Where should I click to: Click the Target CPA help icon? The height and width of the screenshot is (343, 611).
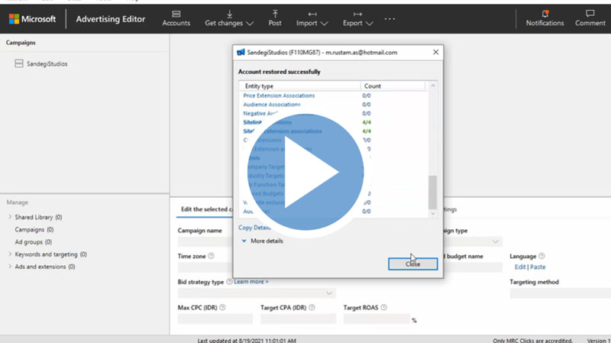point(312,308)
